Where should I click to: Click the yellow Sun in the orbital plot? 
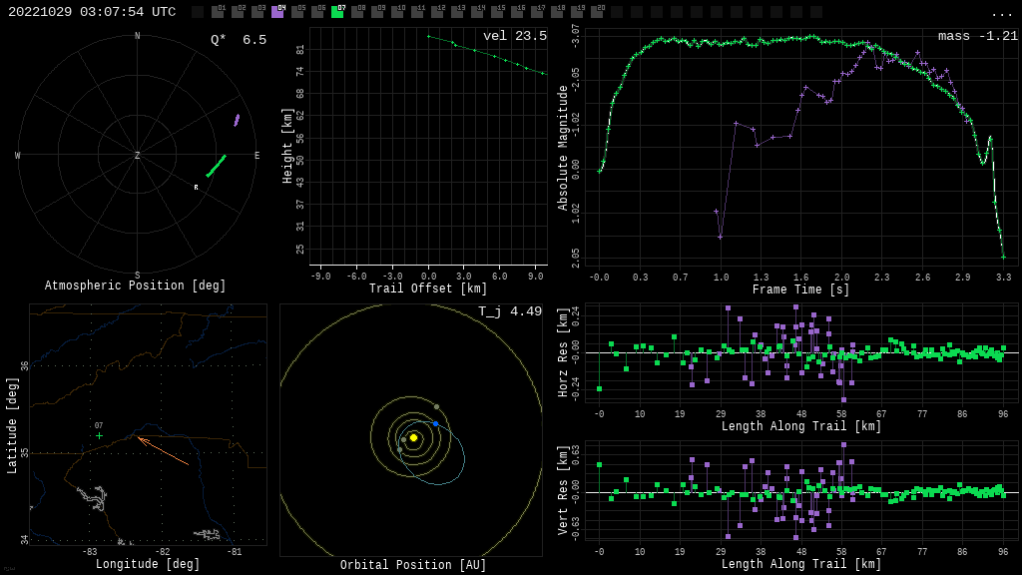[x=413, y=437]
